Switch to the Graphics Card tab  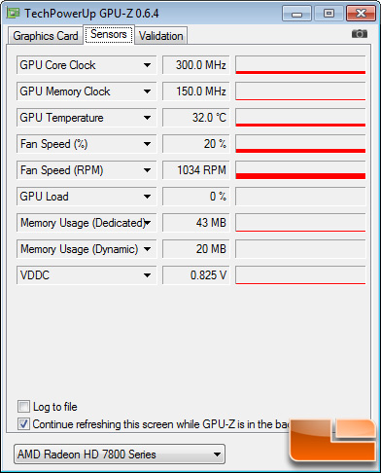tap(46, 36)
